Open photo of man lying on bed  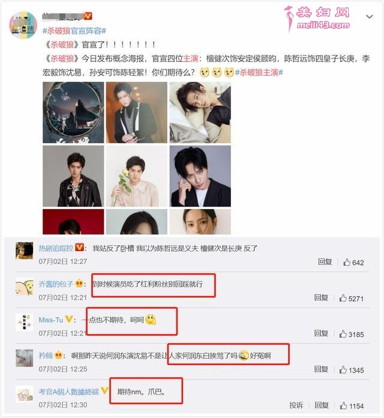click(200, 112)
